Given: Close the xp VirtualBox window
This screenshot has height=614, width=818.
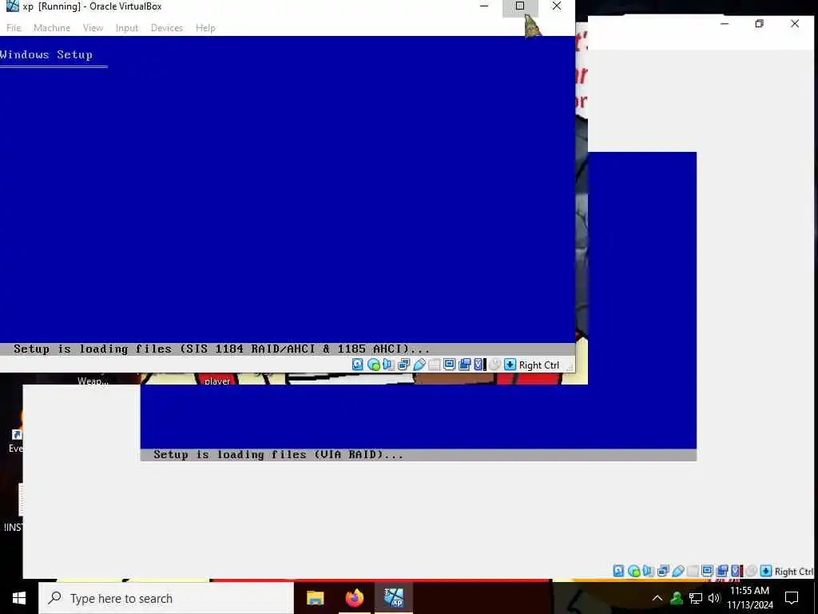Looking at the screenshot, I should point(557,6).
